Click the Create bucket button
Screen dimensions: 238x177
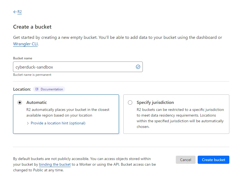click(x=213, y=160)
